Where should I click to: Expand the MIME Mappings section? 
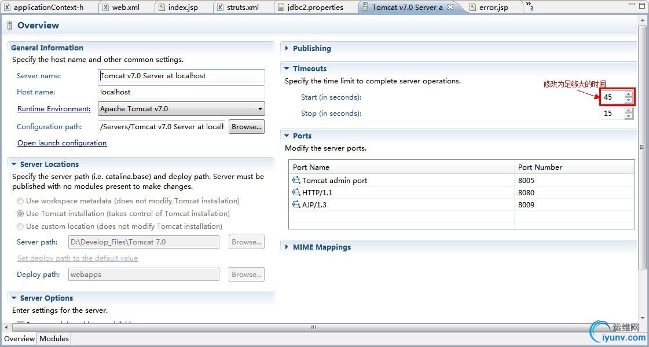tap(287, 247)
